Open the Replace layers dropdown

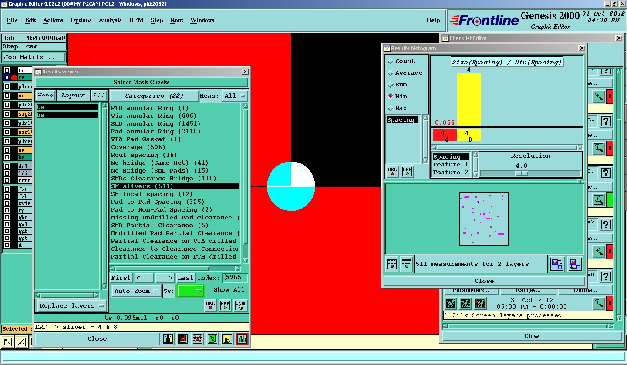(72, 306)
